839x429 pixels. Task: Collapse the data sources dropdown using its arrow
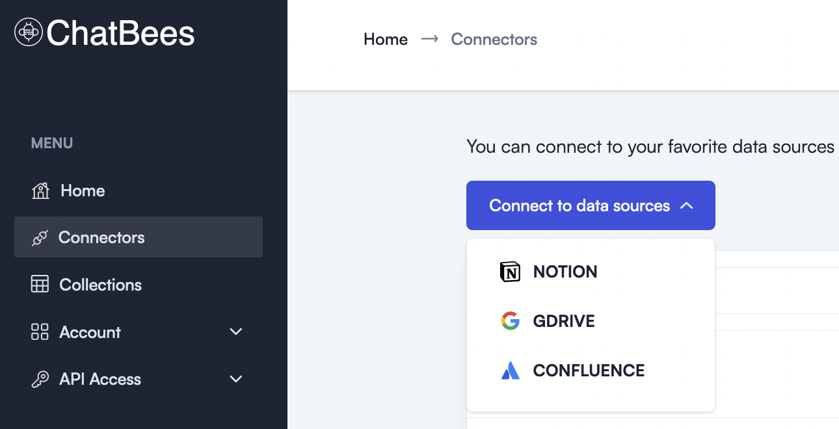(x=686, y=206)
